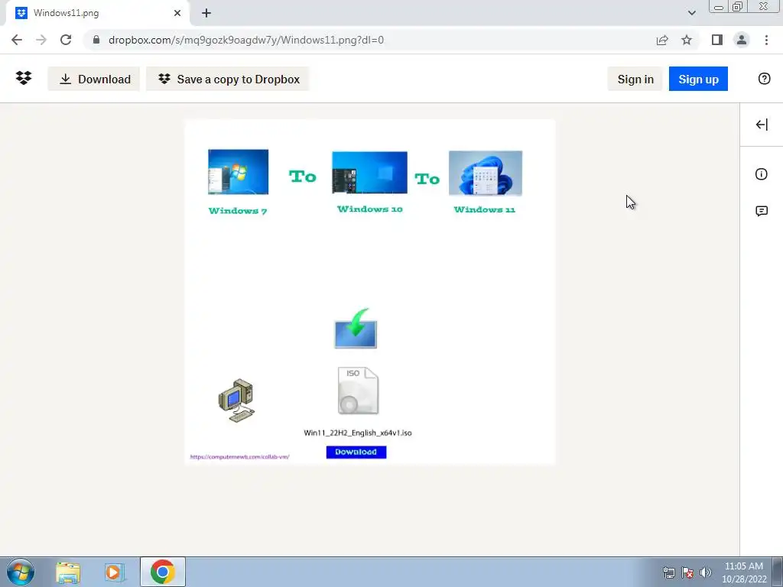
Task: Select the Dropbox URL address bar
Action: coord(369,40)
